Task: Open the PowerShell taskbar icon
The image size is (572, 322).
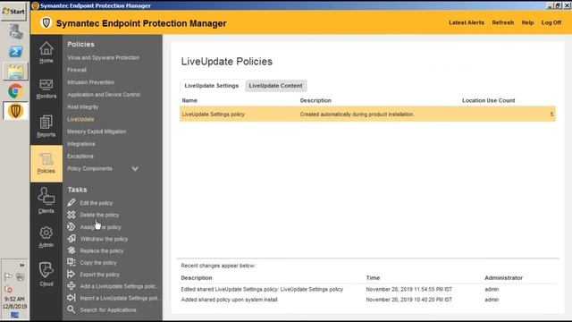Action: [x=15, y=52]
